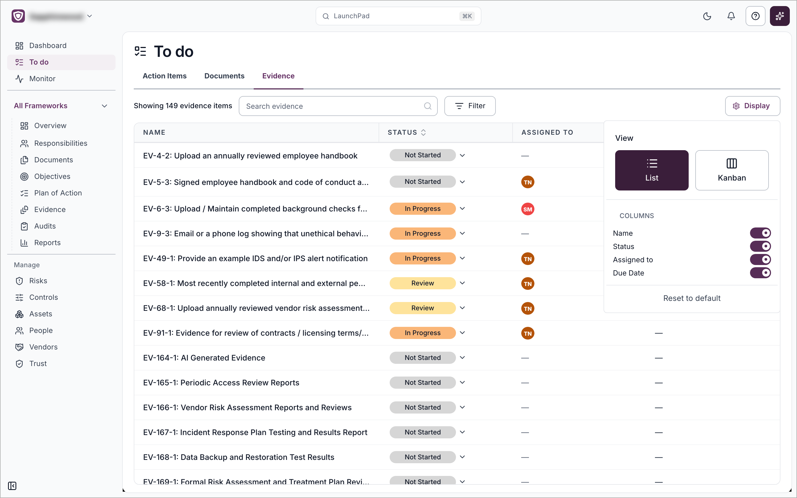Switch to Action Items tab
Screen dimensions: 797x498
point(164,76)
